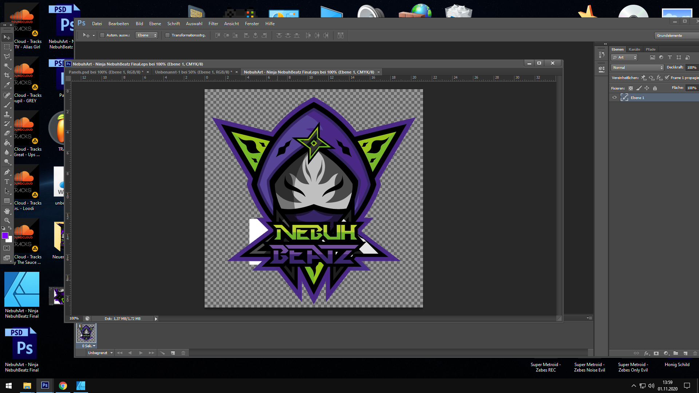Viewport: 699px width, 393px height.
Task: Switch to the Pfade tab
Action: coord(651,49)
